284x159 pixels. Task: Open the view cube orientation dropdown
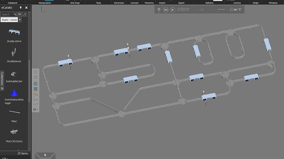[x=35, y=109]
